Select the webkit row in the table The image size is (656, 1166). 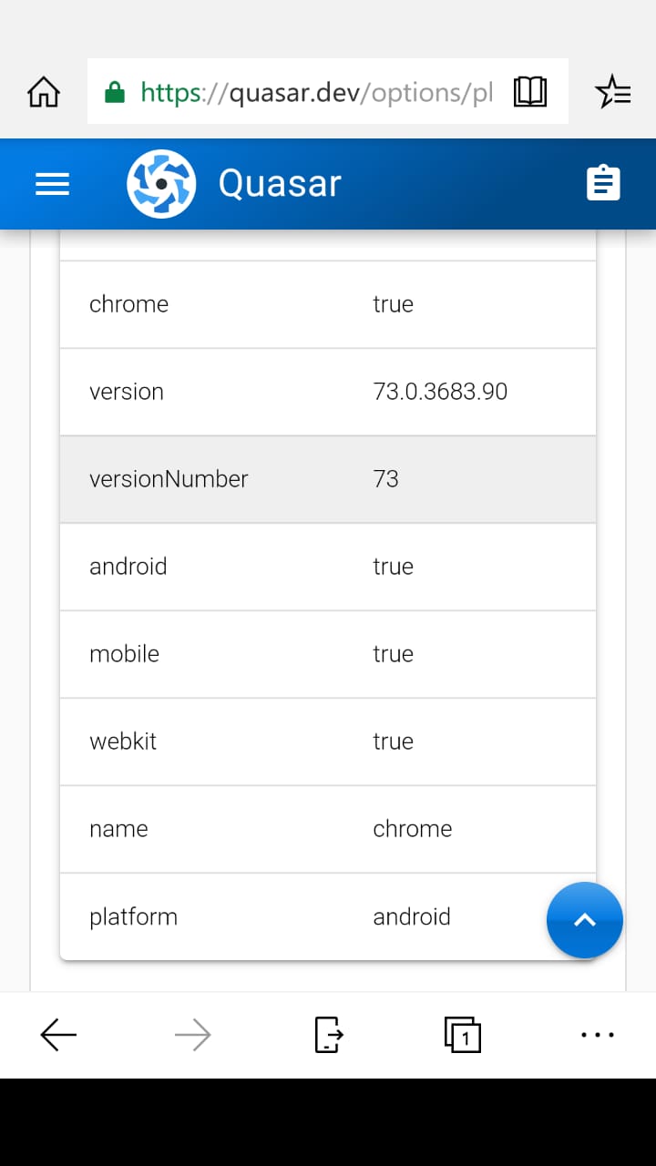click(x=328, y=741)
